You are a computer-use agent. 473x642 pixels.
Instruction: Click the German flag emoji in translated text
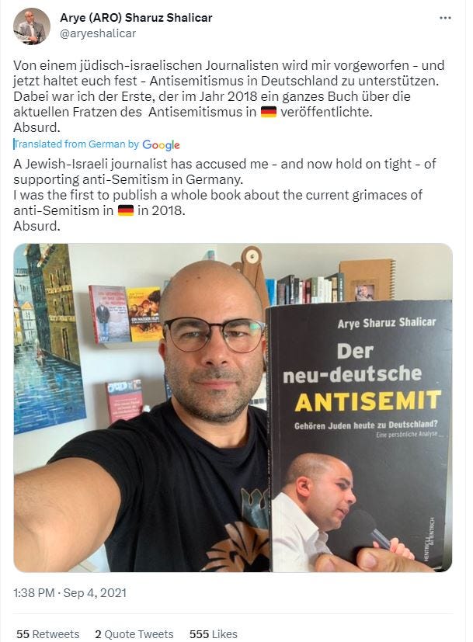(x=125, y=210)
